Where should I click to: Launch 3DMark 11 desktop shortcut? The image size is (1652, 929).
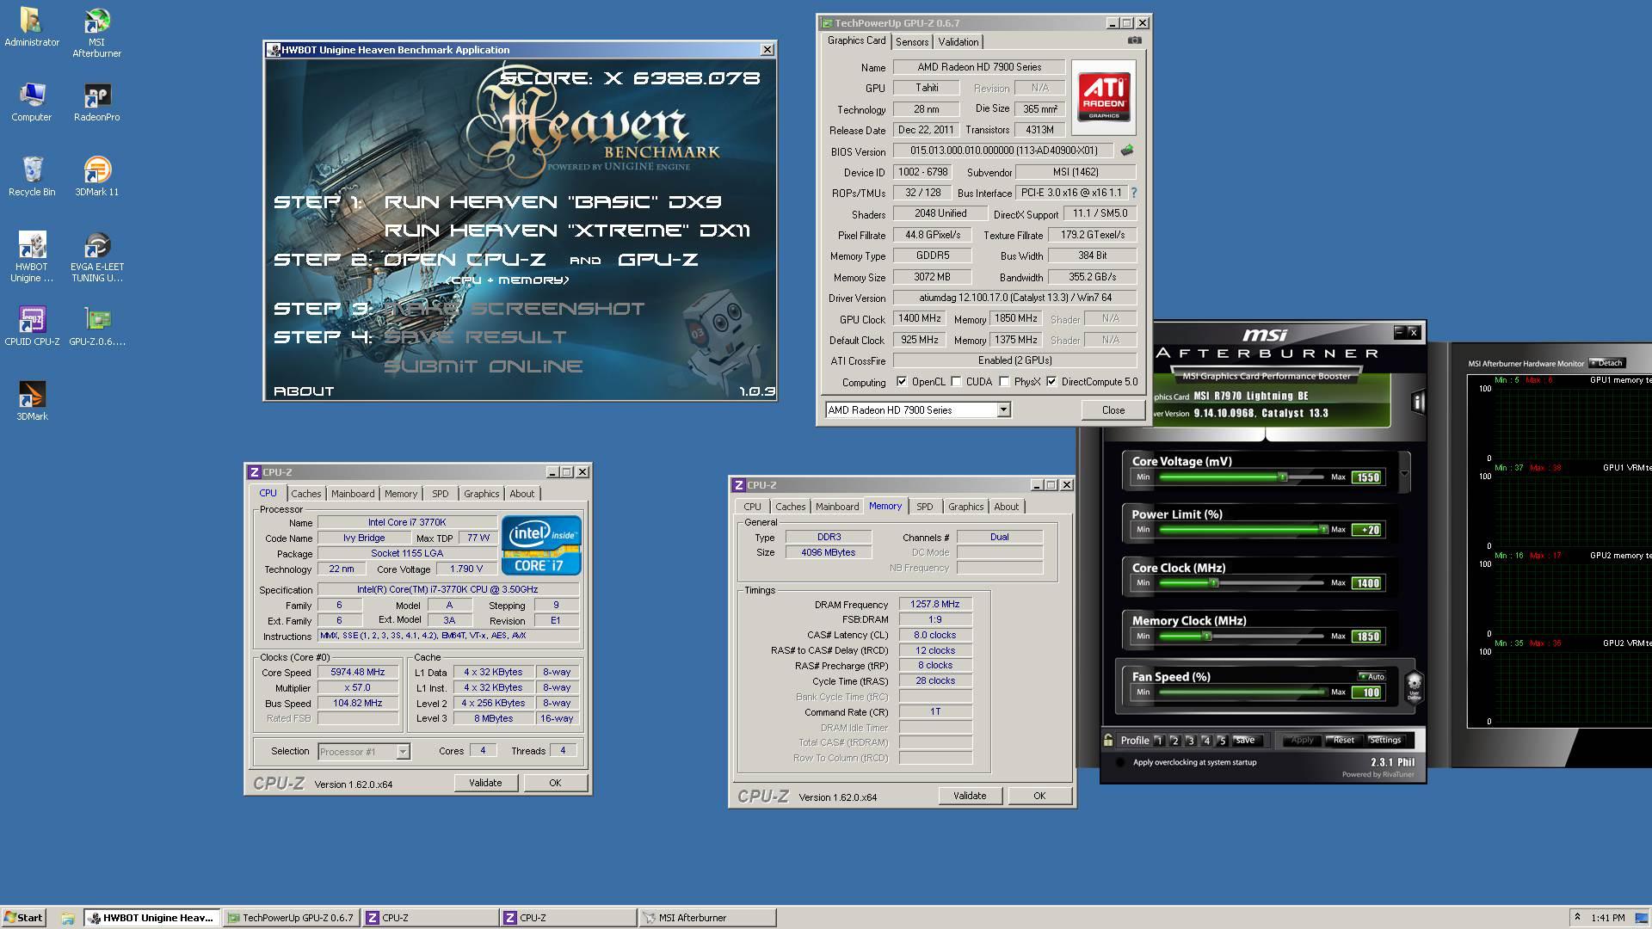(96, 176)
